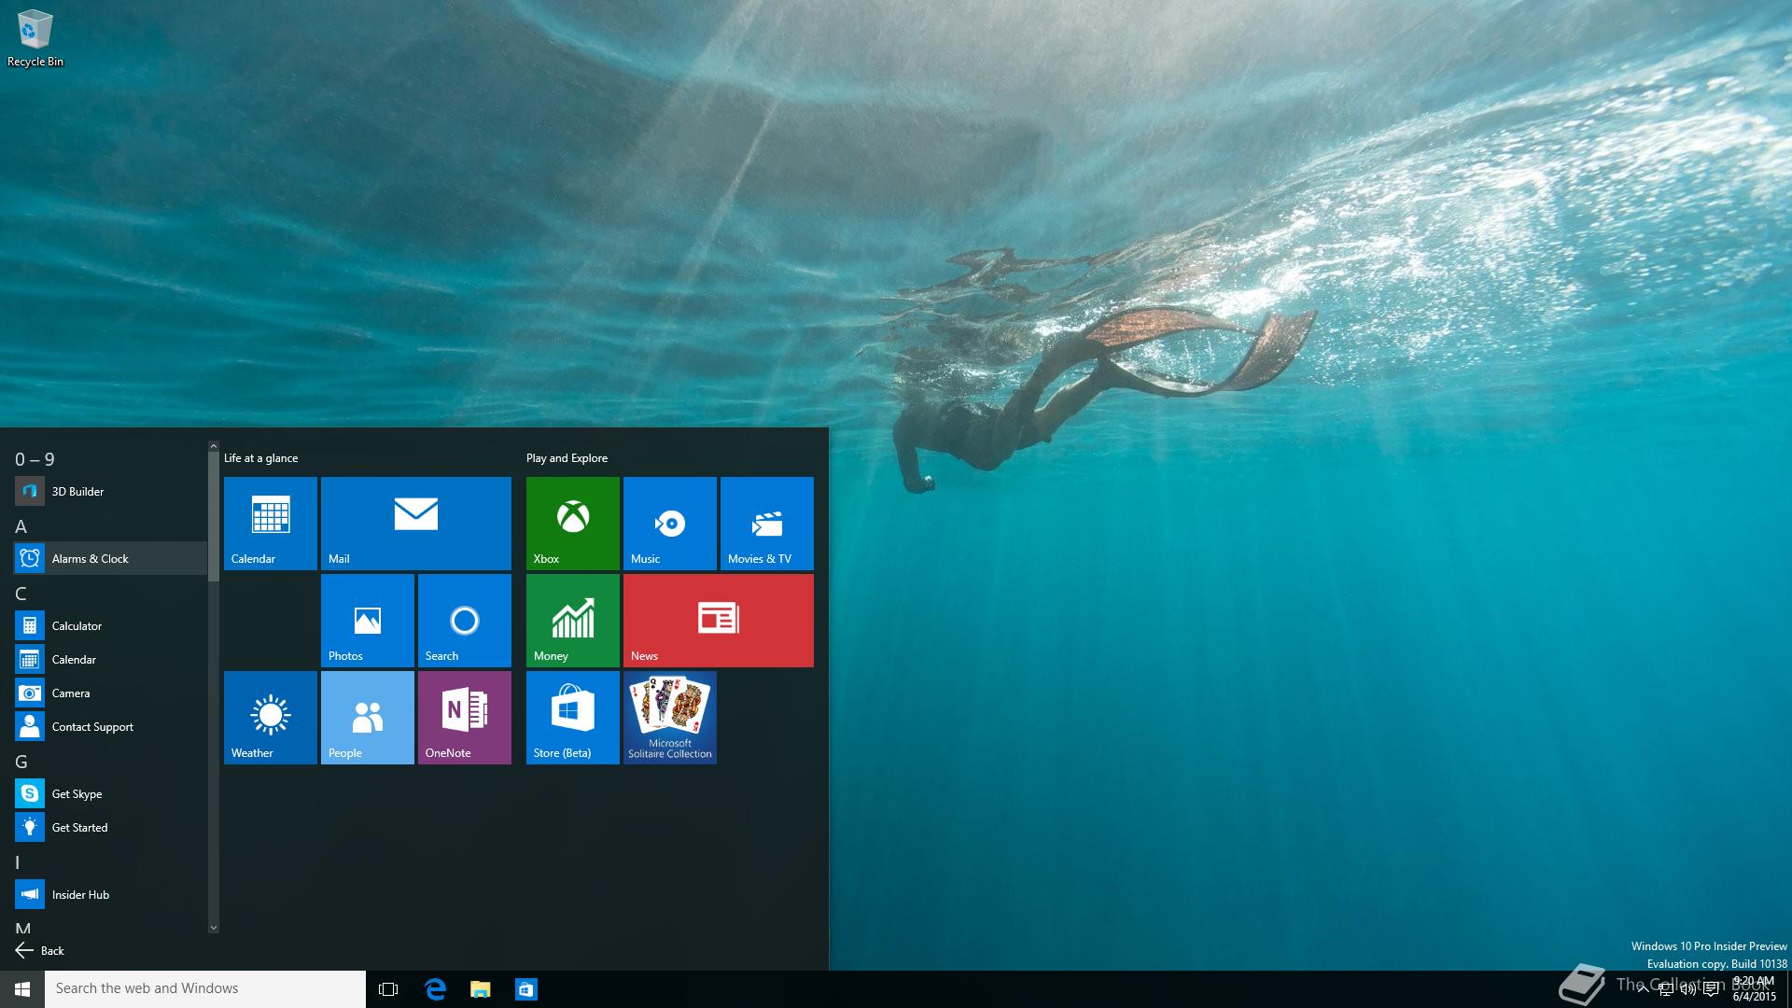Image resolution: width=1792 pixels, height=1008 pixels.
Task: Select Alarms & Clock in app list
Action: (110, 558)
